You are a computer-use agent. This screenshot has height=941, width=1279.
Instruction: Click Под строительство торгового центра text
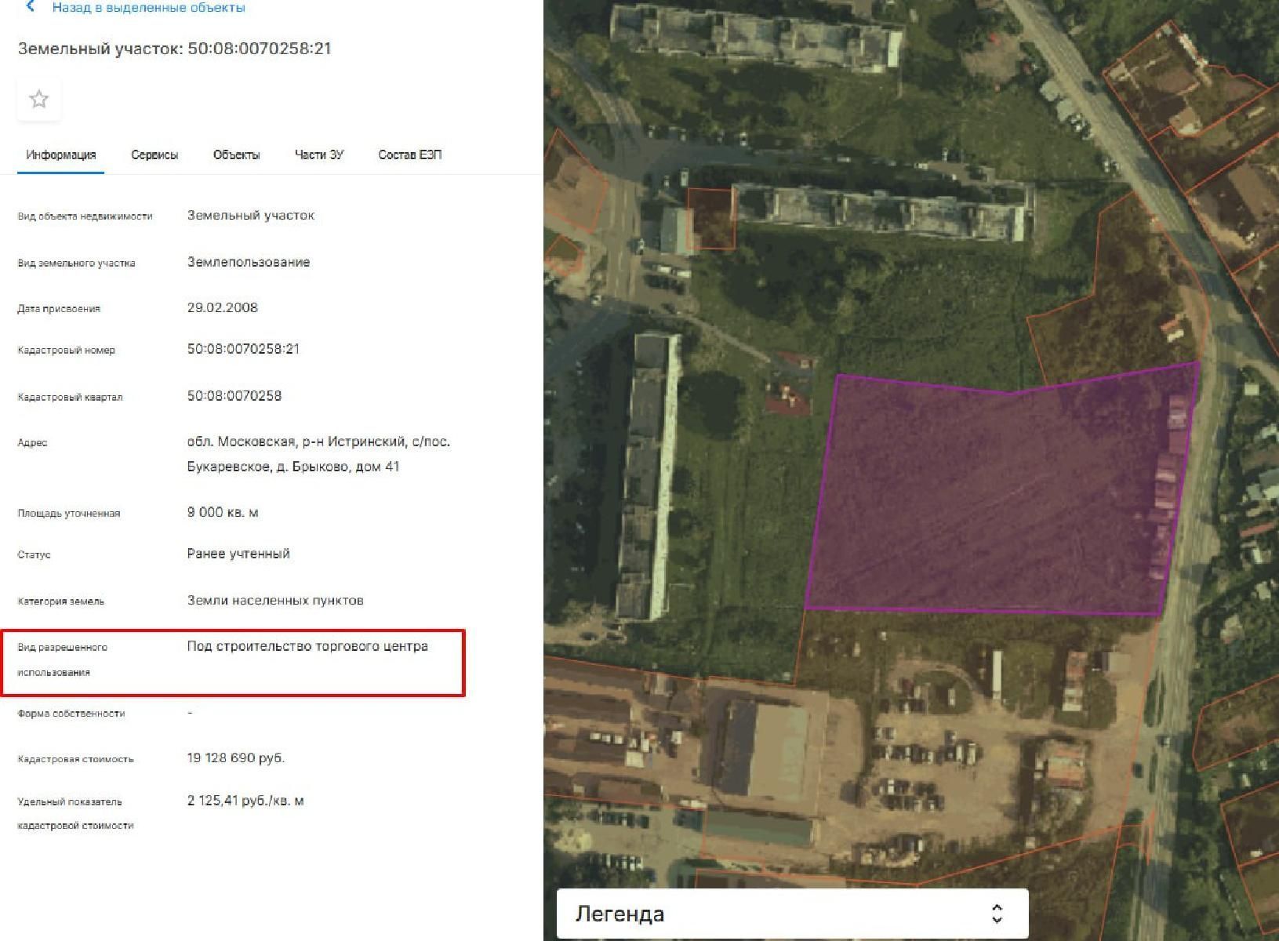(307, 646)
